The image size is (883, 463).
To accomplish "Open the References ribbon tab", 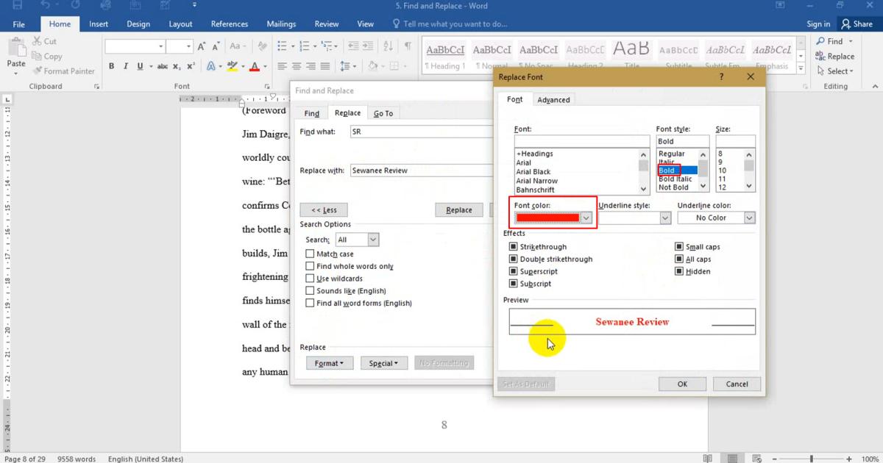I will point(229,24).
